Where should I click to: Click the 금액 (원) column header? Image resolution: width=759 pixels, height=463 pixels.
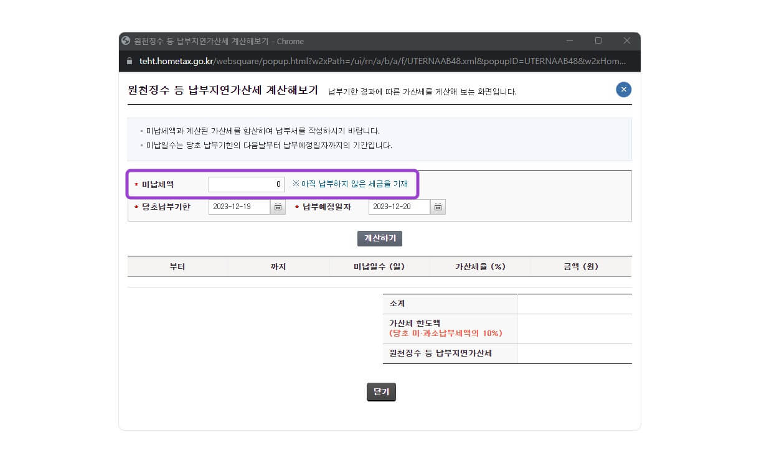click(580, 266)
